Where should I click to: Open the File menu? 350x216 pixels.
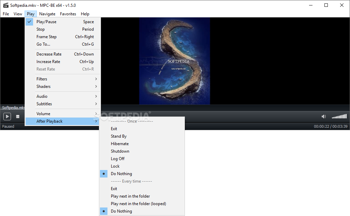pyautogui.click(x=6, y=14)
